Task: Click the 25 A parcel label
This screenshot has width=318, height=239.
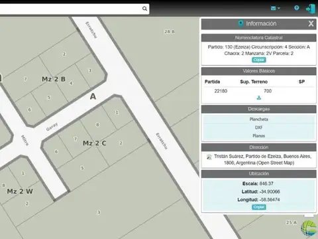Action: 291,222
